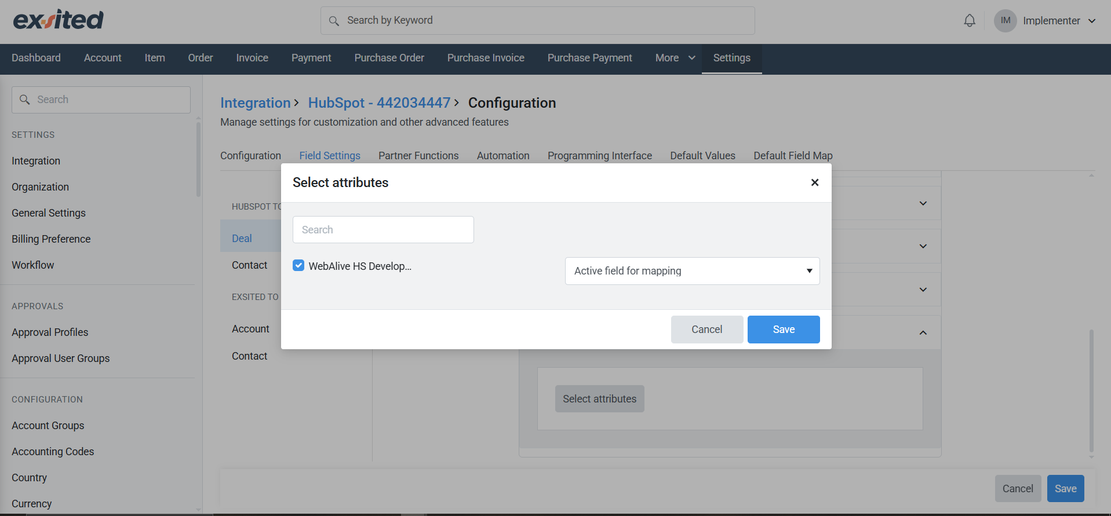Click the right content panel scrollbar
Viewport: 1111px width, 516px height.
(1091, 391)
